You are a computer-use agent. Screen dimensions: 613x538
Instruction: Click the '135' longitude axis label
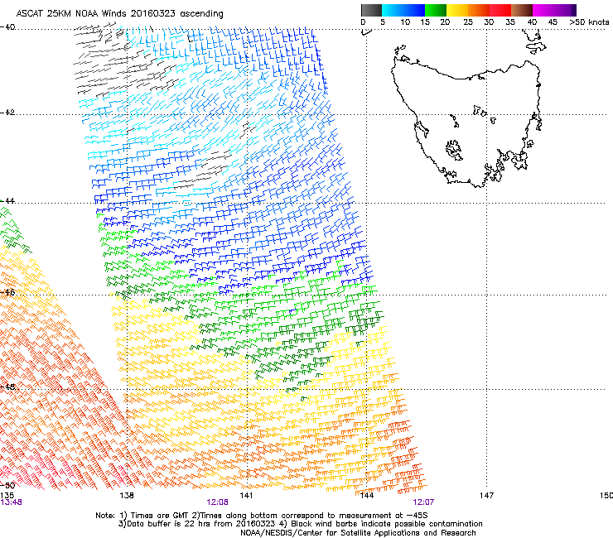coord(7,495)
